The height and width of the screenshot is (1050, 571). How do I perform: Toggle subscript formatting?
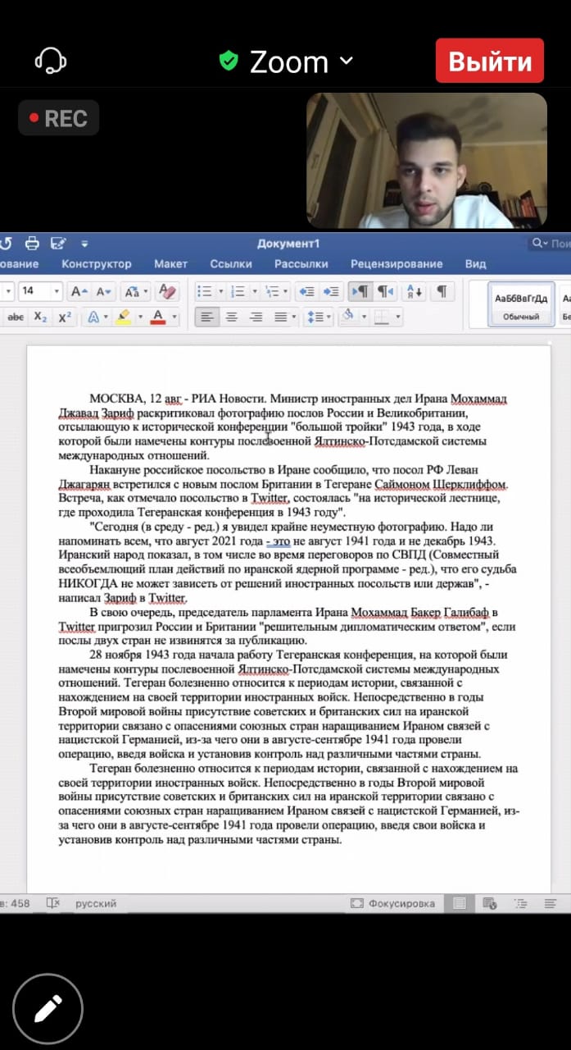pyautogui.click(x=40, y=317)
